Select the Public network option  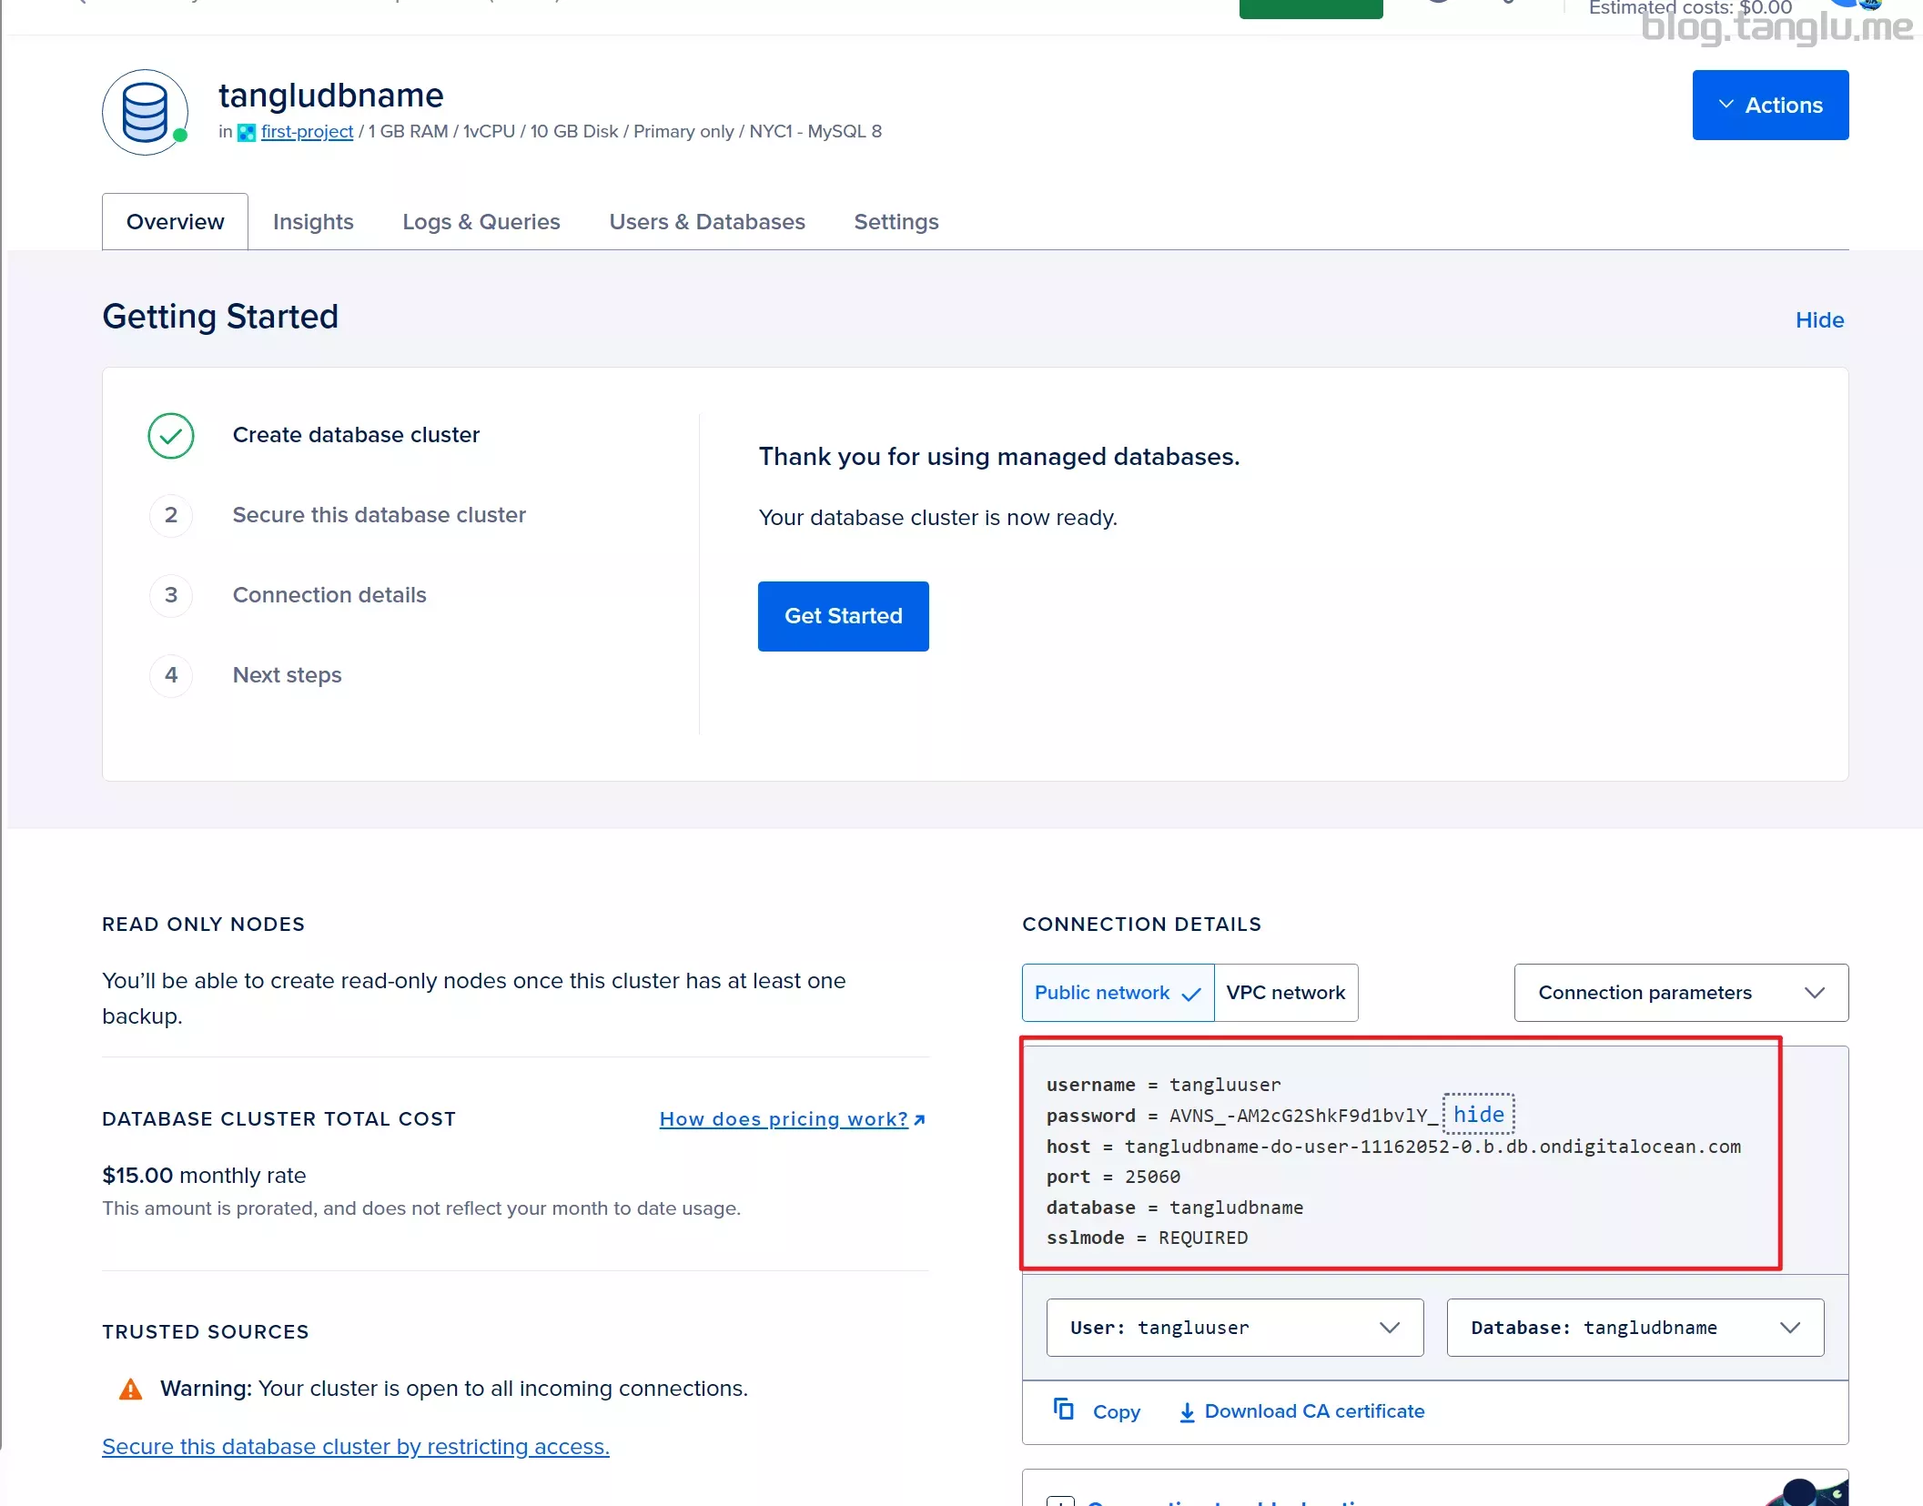[1118, 993]
